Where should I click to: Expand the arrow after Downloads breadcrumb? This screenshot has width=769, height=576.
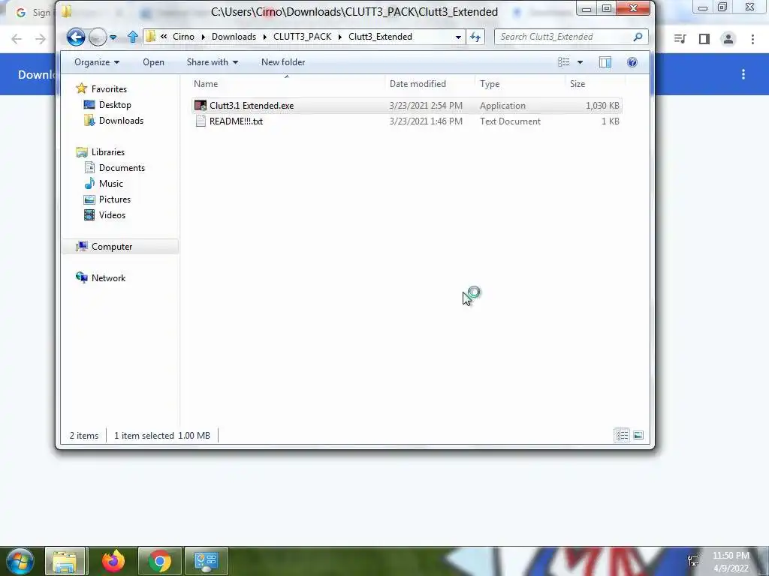pos(265,37)
